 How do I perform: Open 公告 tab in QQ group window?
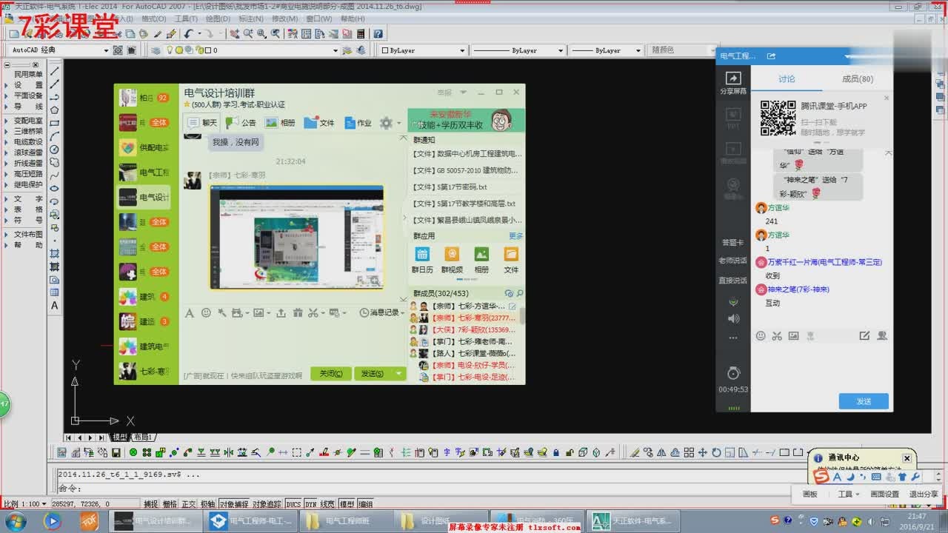241,123
